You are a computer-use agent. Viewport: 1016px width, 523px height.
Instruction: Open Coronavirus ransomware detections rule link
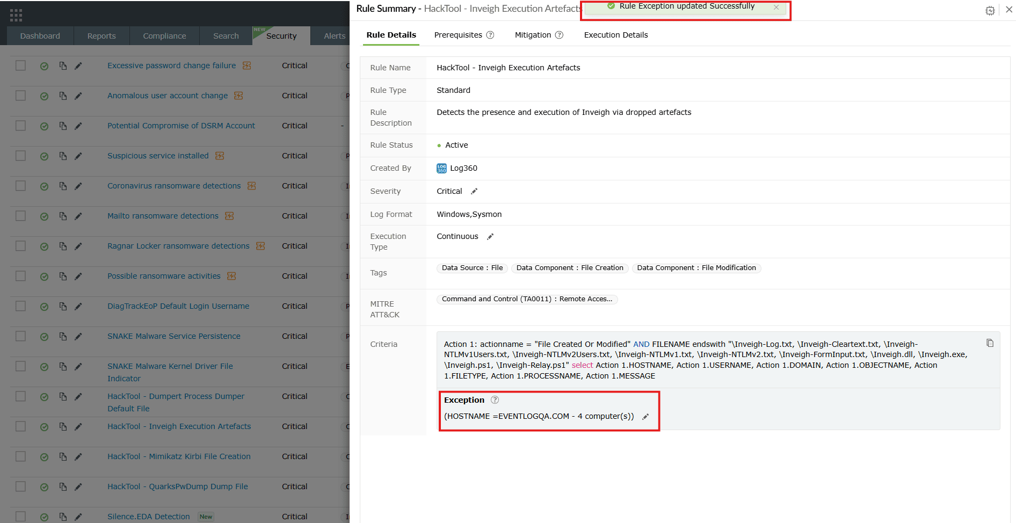(174, 186)
